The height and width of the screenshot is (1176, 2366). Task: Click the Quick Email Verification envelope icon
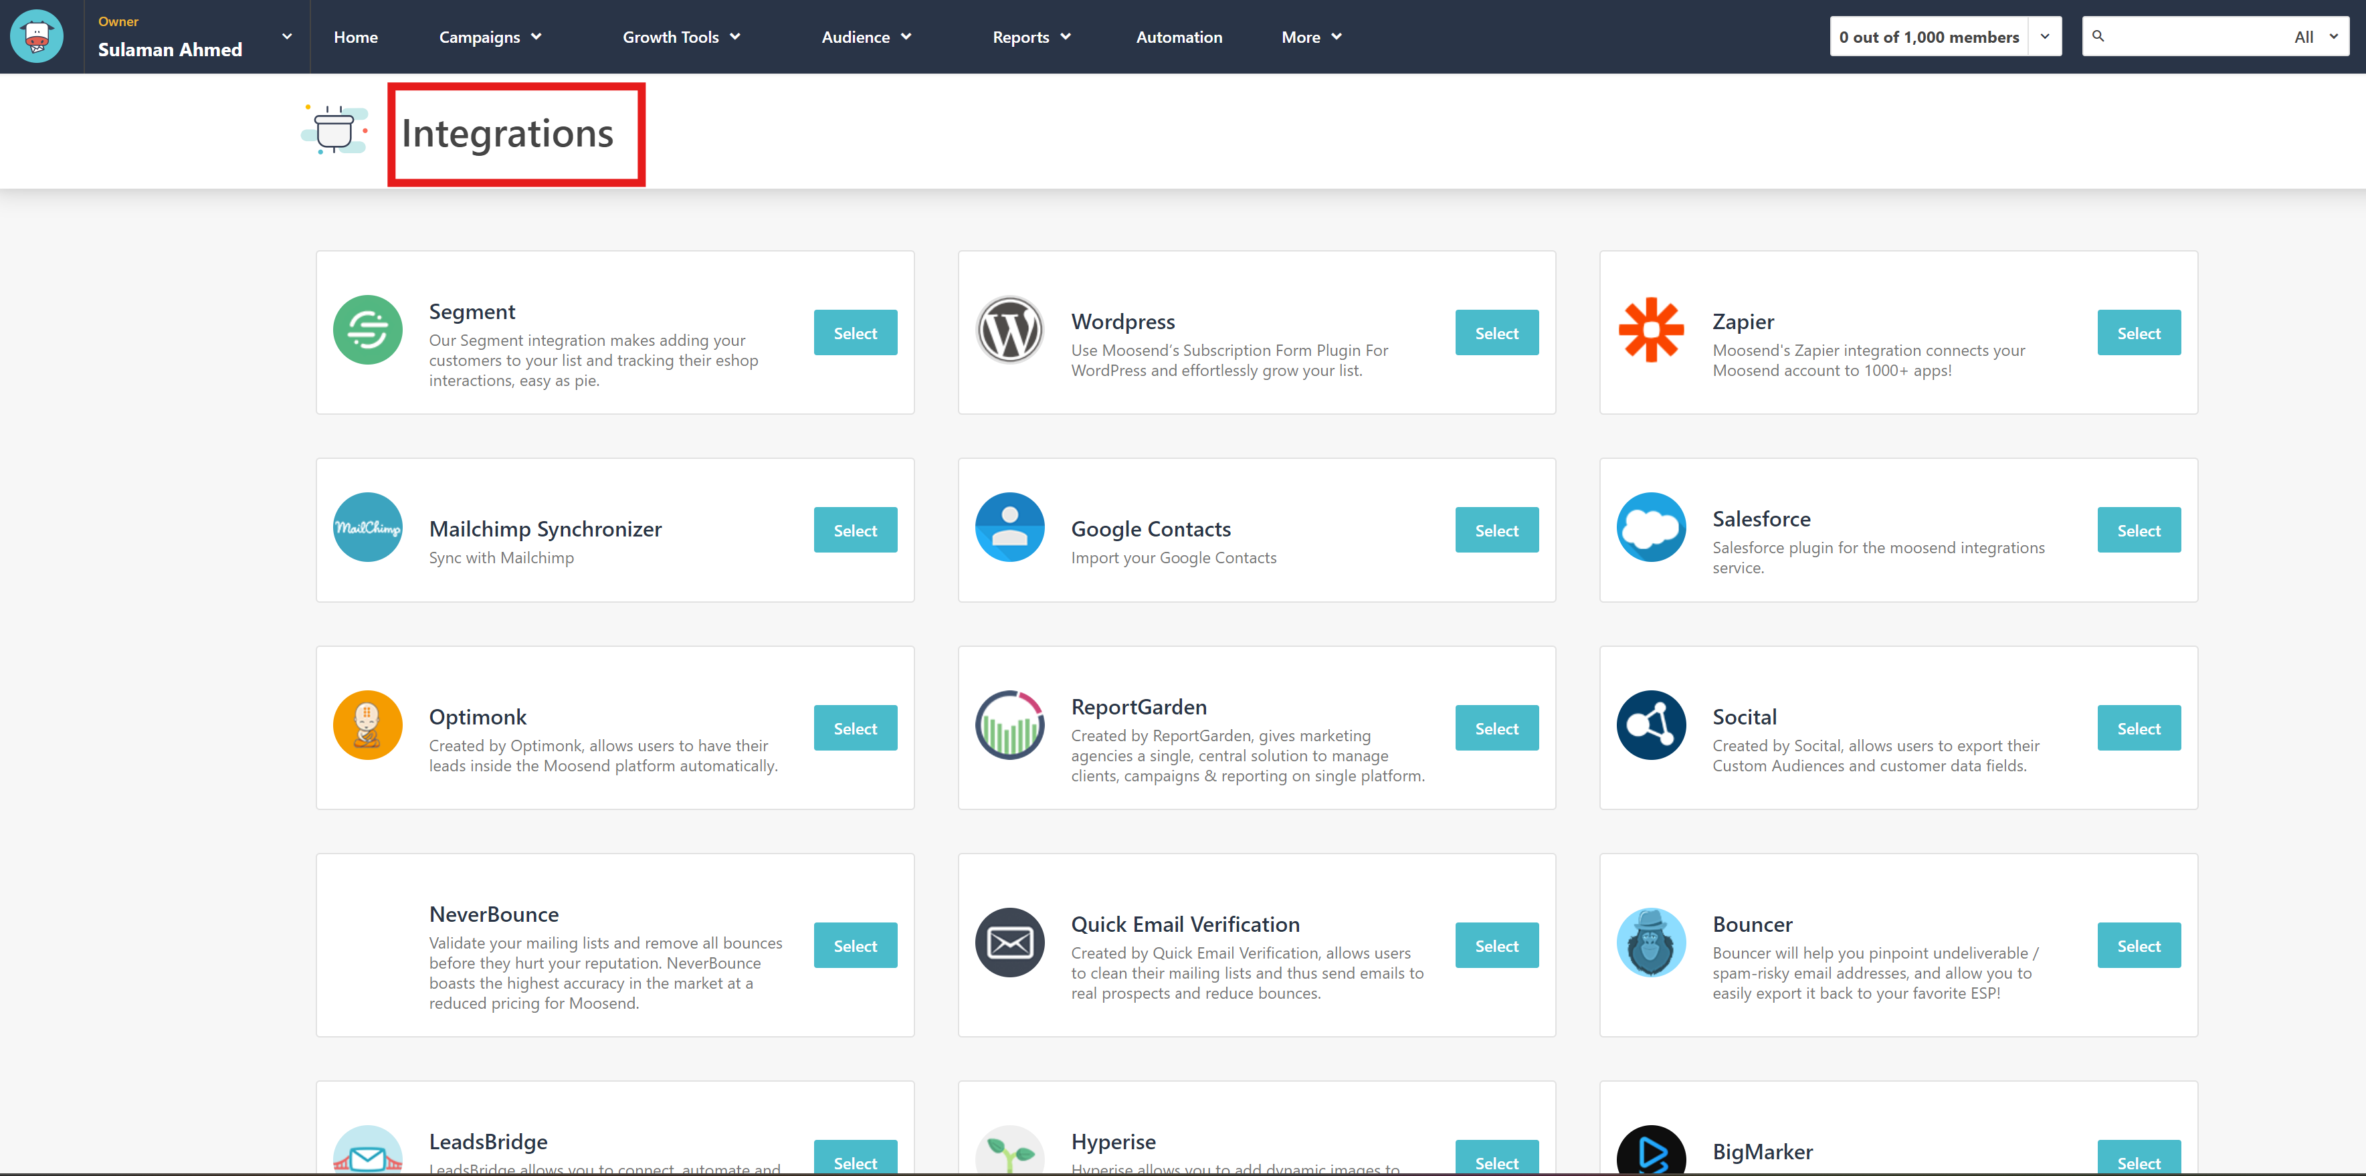(1009, 943)
